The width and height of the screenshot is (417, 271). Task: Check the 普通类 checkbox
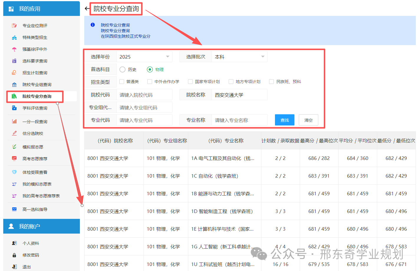click(x=122, y=82)
